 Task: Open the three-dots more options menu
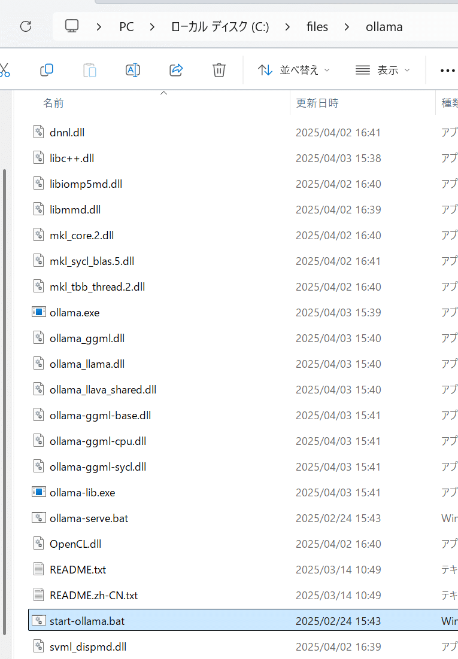point(447,70)
